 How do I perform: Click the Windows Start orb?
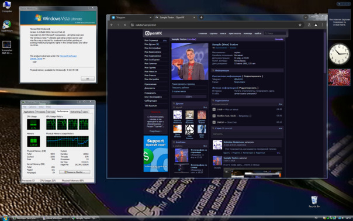click(x=5, y=218)
